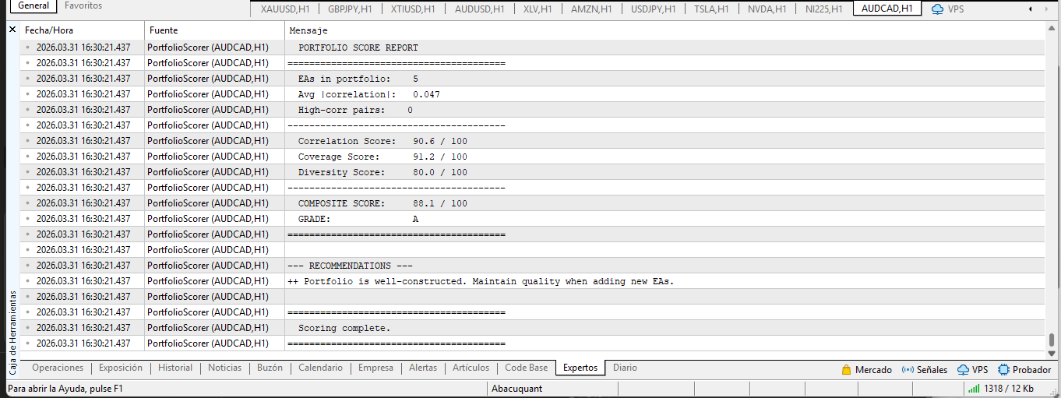Open the VPS cloud icon in bottom bar
Viewport: 1061px width, 398px height.
963,370
